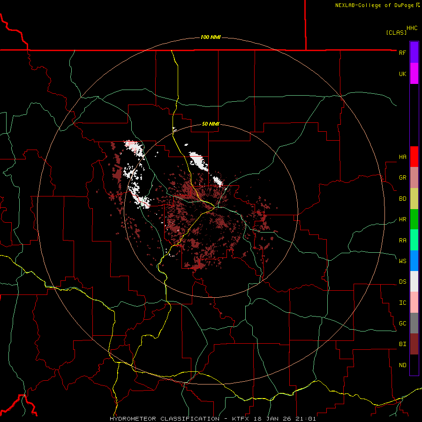The width and height of the screenshot is (422, 422).
Task: Click the [CLAS] legend header
Action: click(x=396, y=32)
